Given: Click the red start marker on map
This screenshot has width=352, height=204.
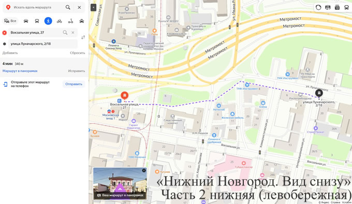Looking at the screenshot, I should pyautogui.click(x=125, y=96).
